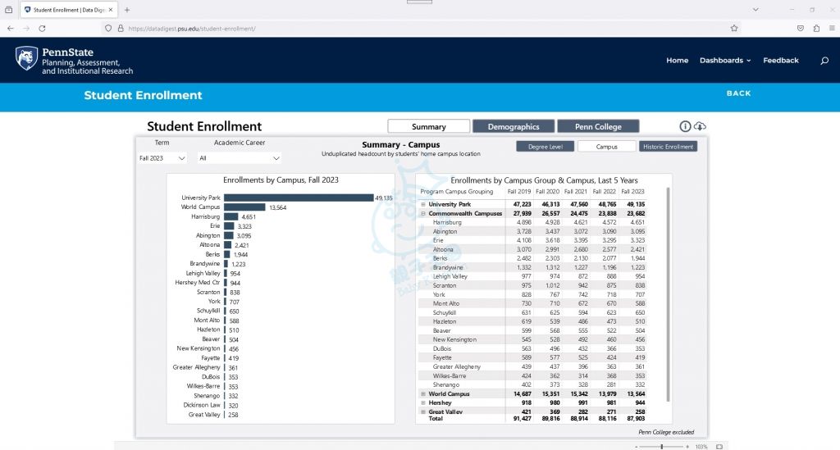The height and width of the screenshot is (450, 840).
Task: Expand the Great Valley row
Action: [423, 412]
